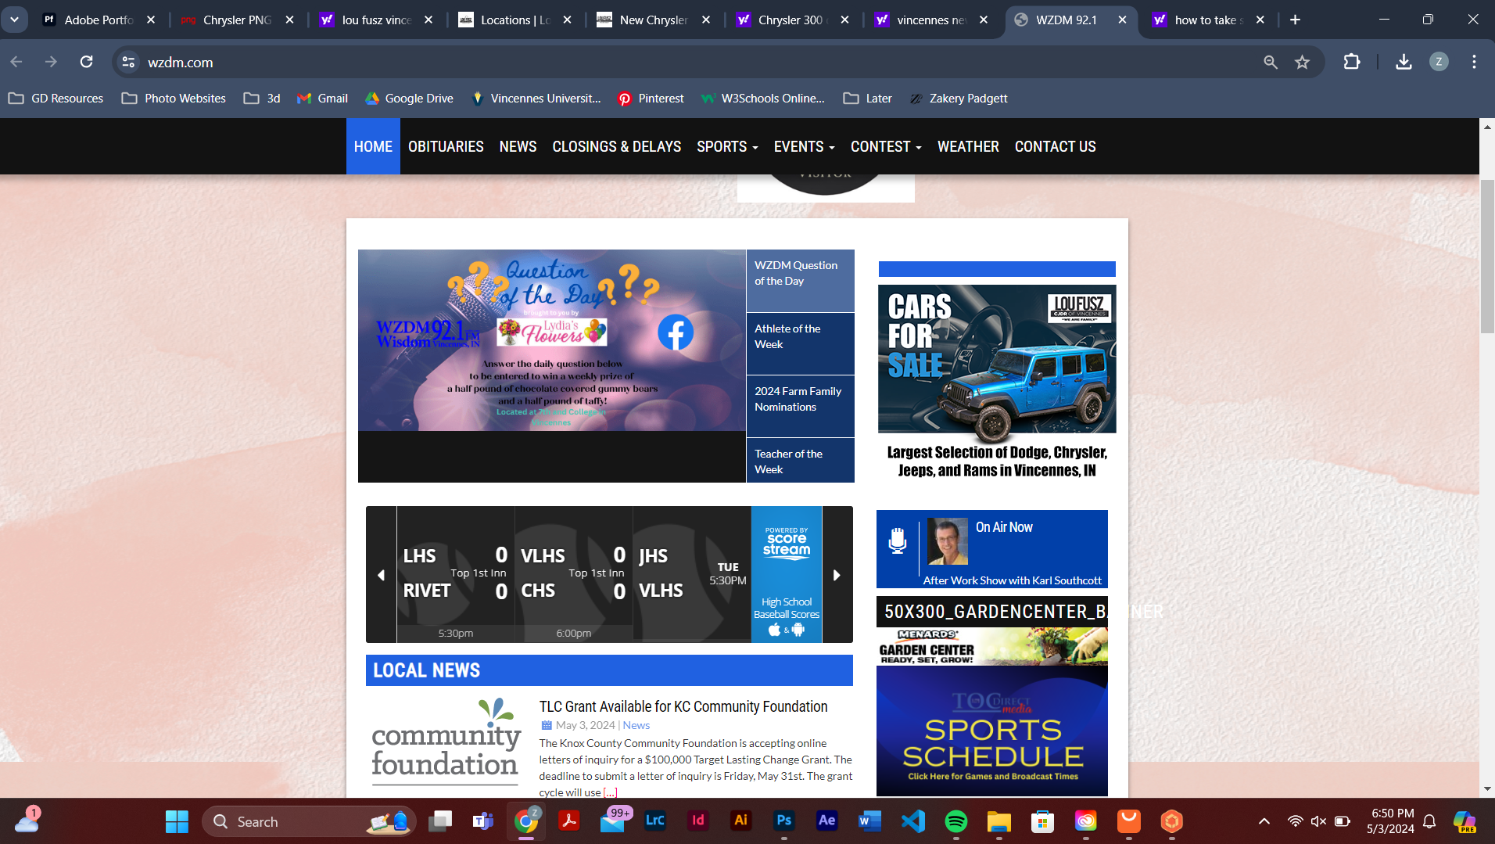Viewport: 1495px width, 844px height.
Task: Open Chrome three-dot menu
Action: 1474,62
